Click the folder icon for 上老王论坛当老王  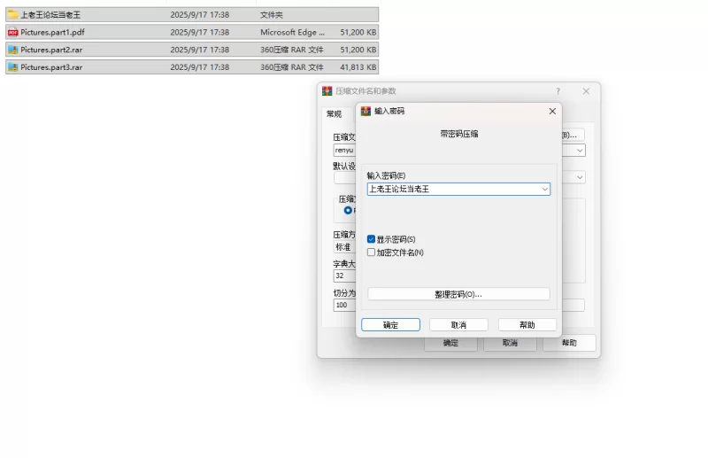12,14
